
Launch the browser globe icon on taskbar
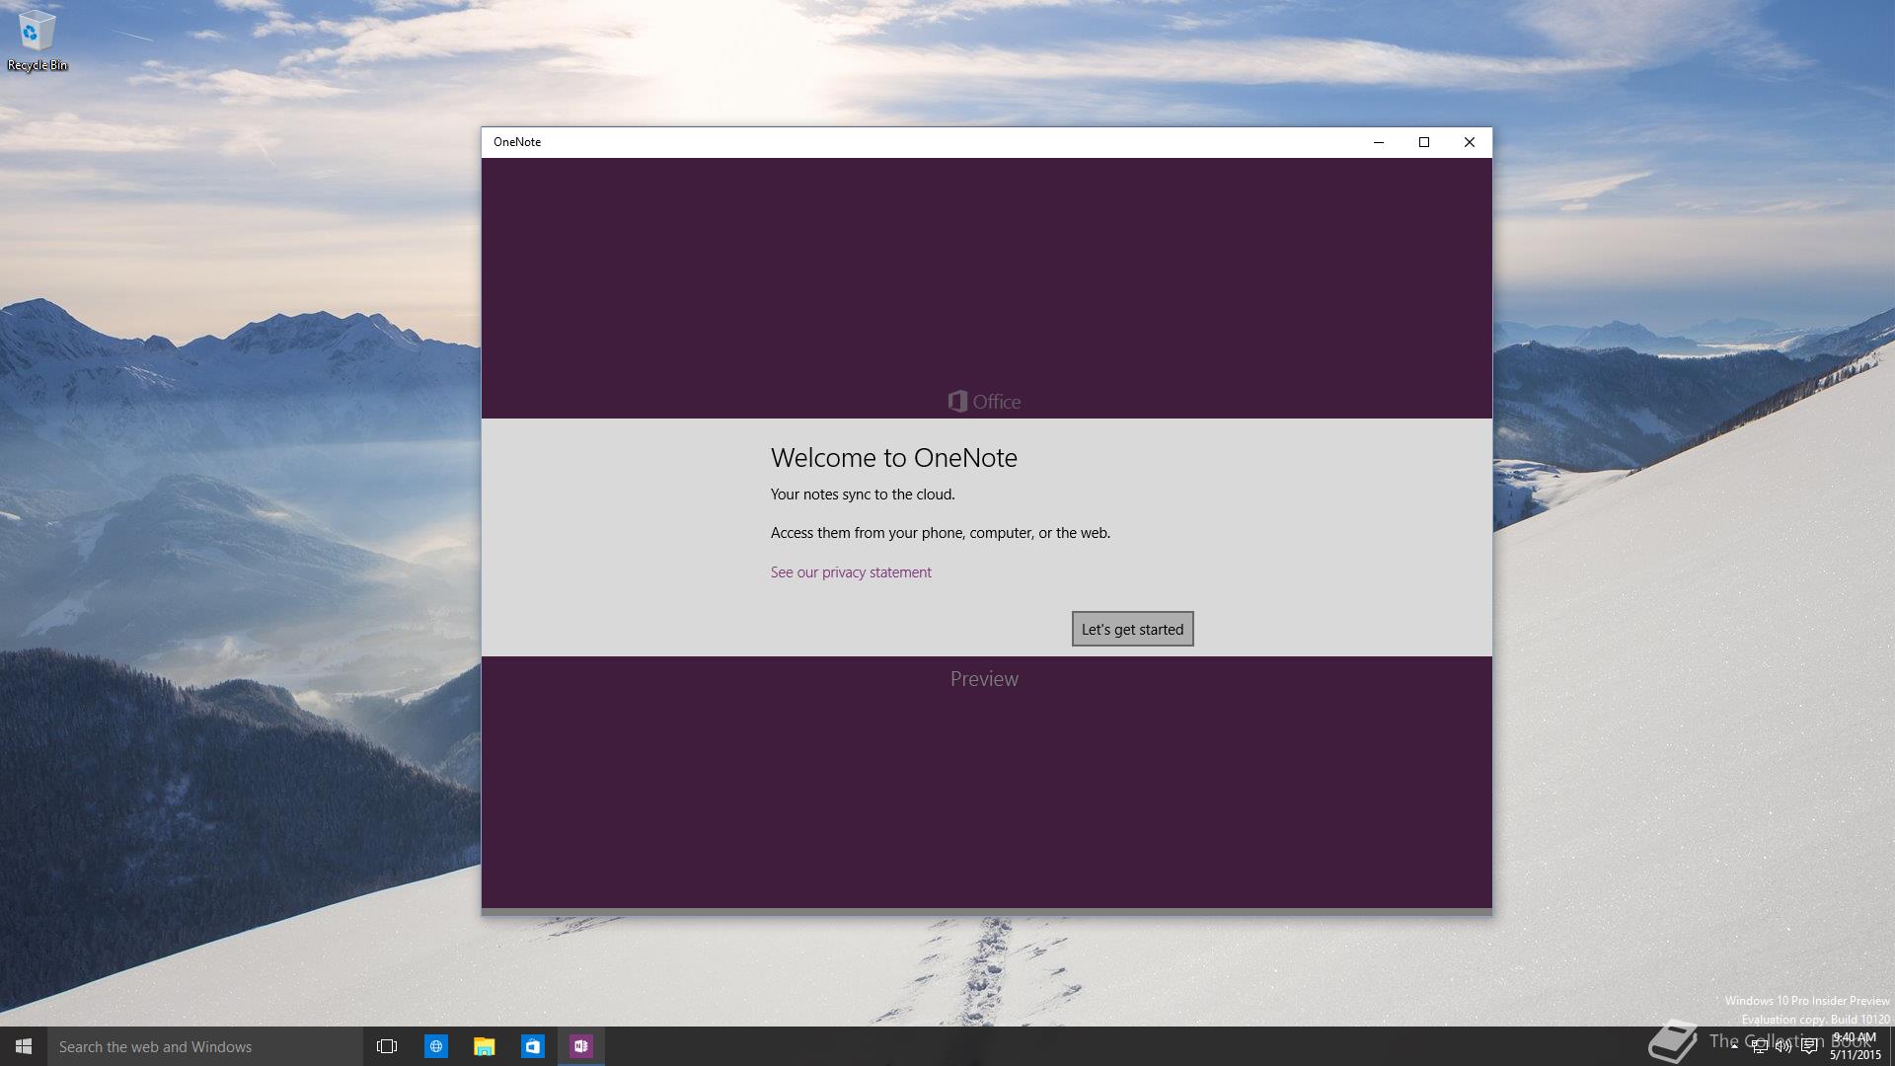[435, 1046]
